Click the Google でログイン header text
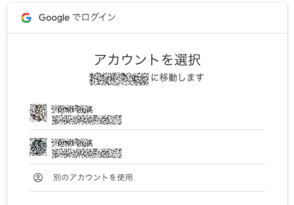This screenshot has width=294, height=205. pos(77,17)
